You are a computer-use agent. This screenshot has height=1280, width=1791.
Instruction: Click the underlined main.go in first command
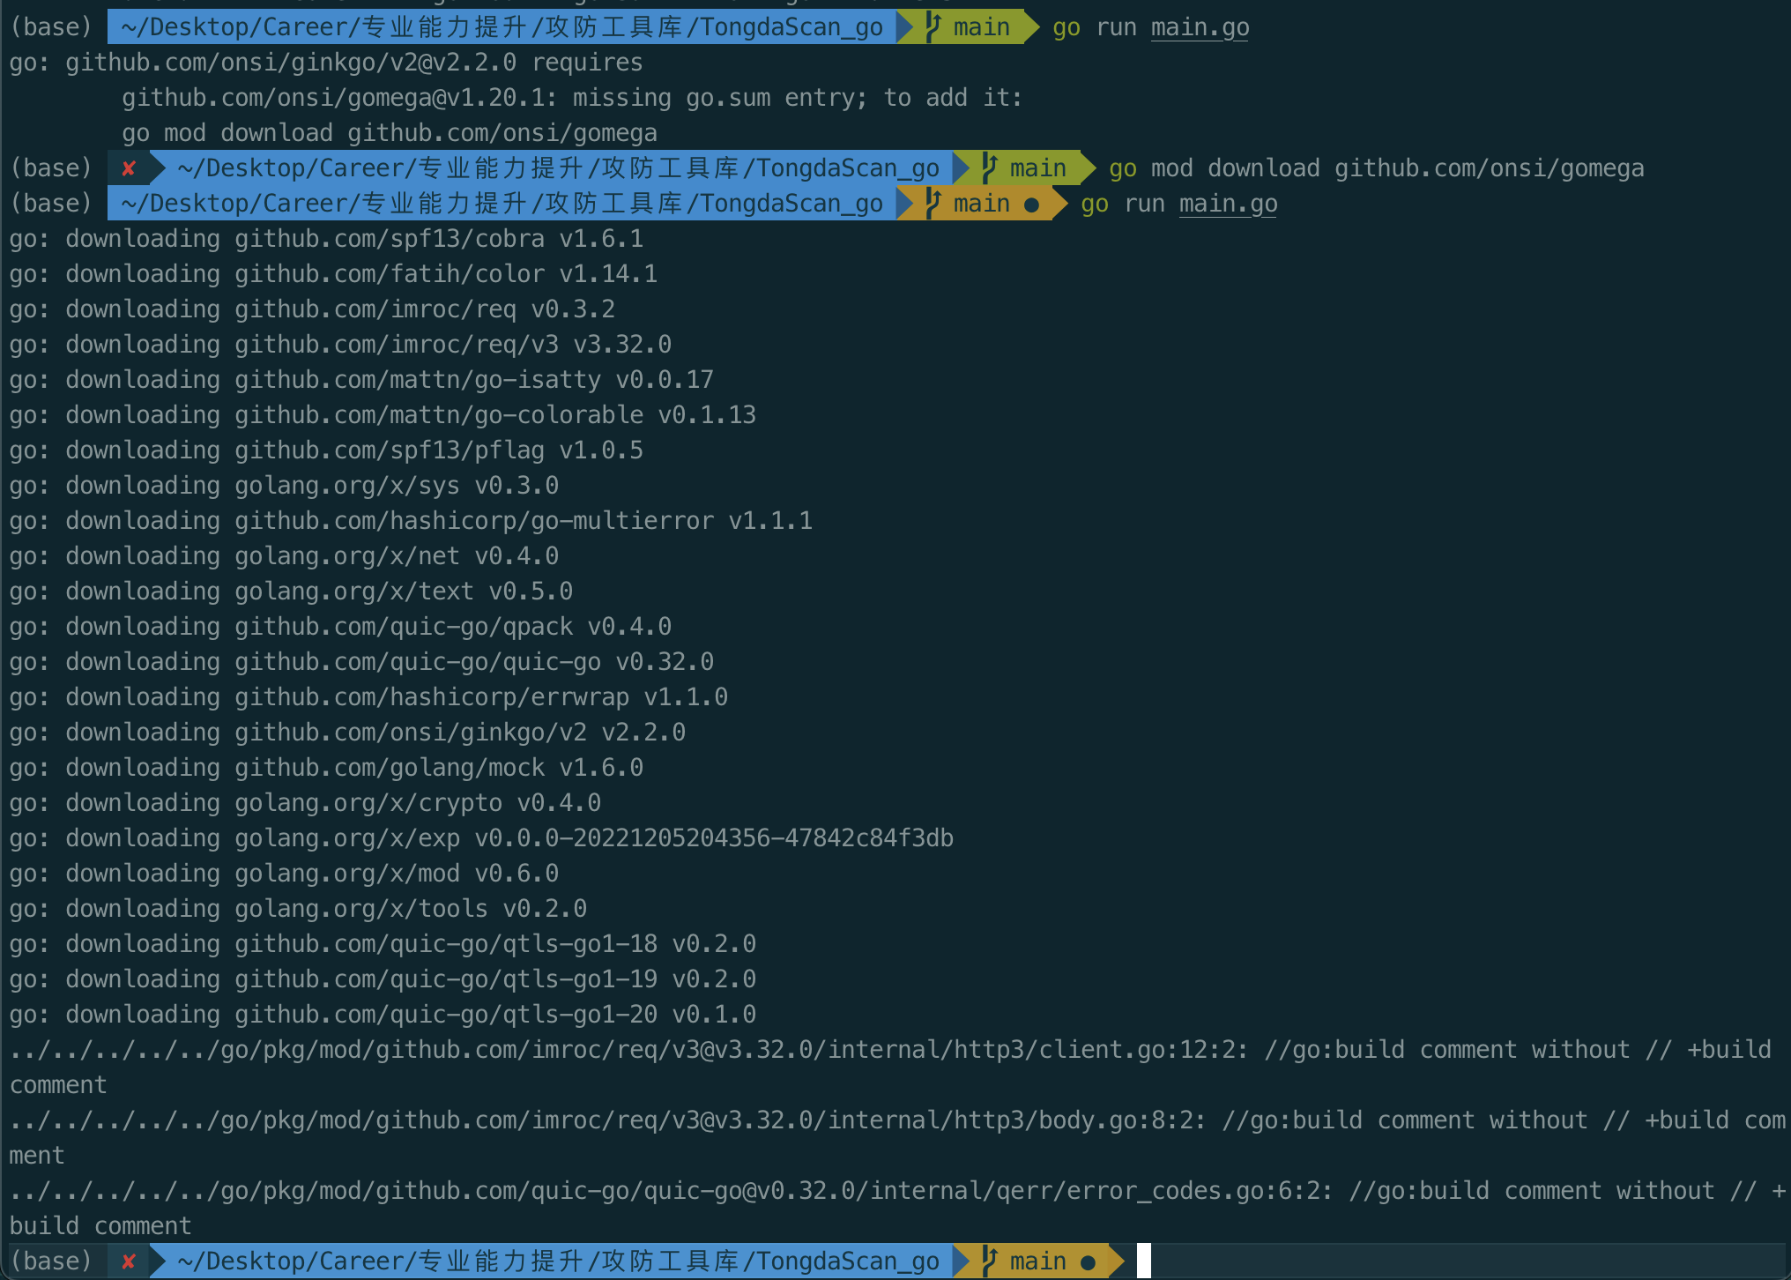pos(1200,27)
